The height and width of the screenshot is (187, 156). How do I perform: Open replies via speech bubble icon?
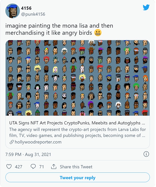pyautogui.click(x=33, y=166)
